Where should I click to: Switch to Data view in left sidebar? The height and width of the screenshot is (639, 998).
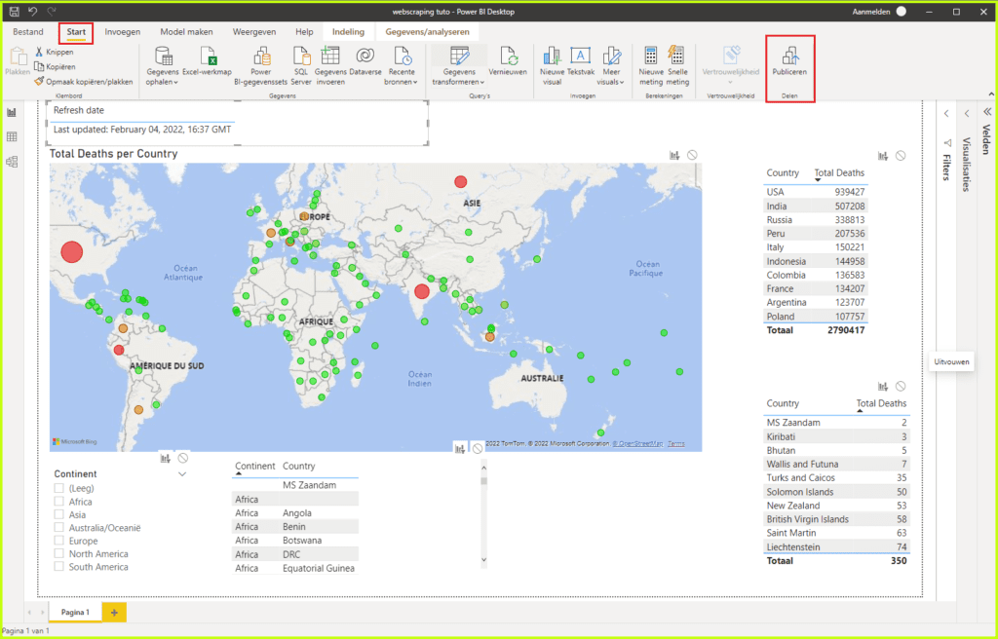[x=12, y=136]
